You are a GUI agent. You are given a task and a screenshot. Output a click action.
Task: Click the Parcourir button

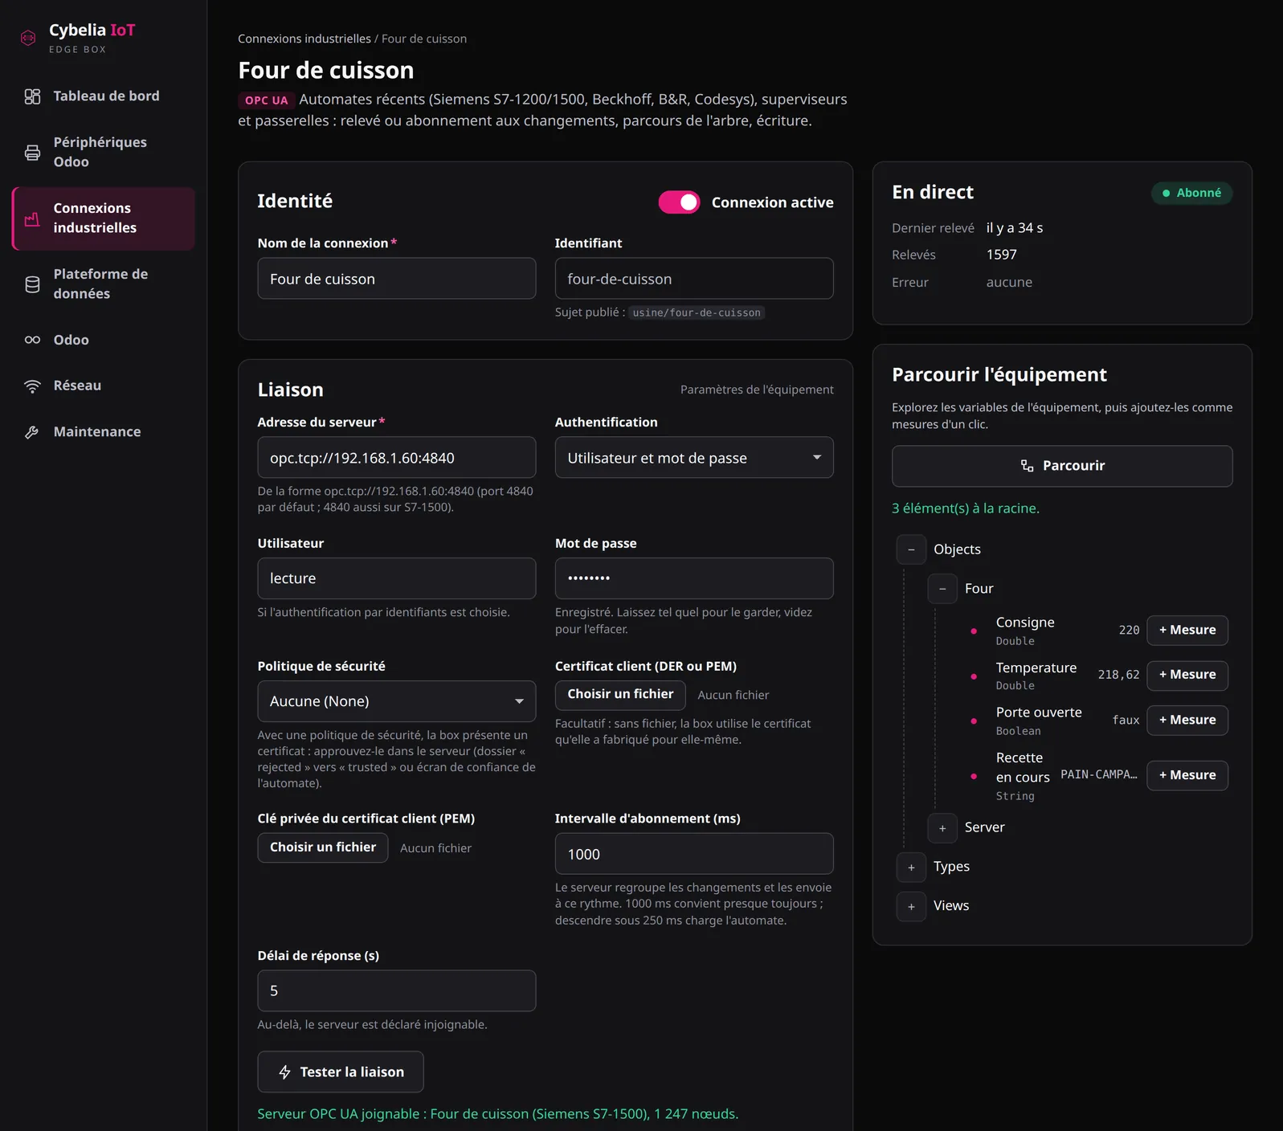coord(1062,466)
